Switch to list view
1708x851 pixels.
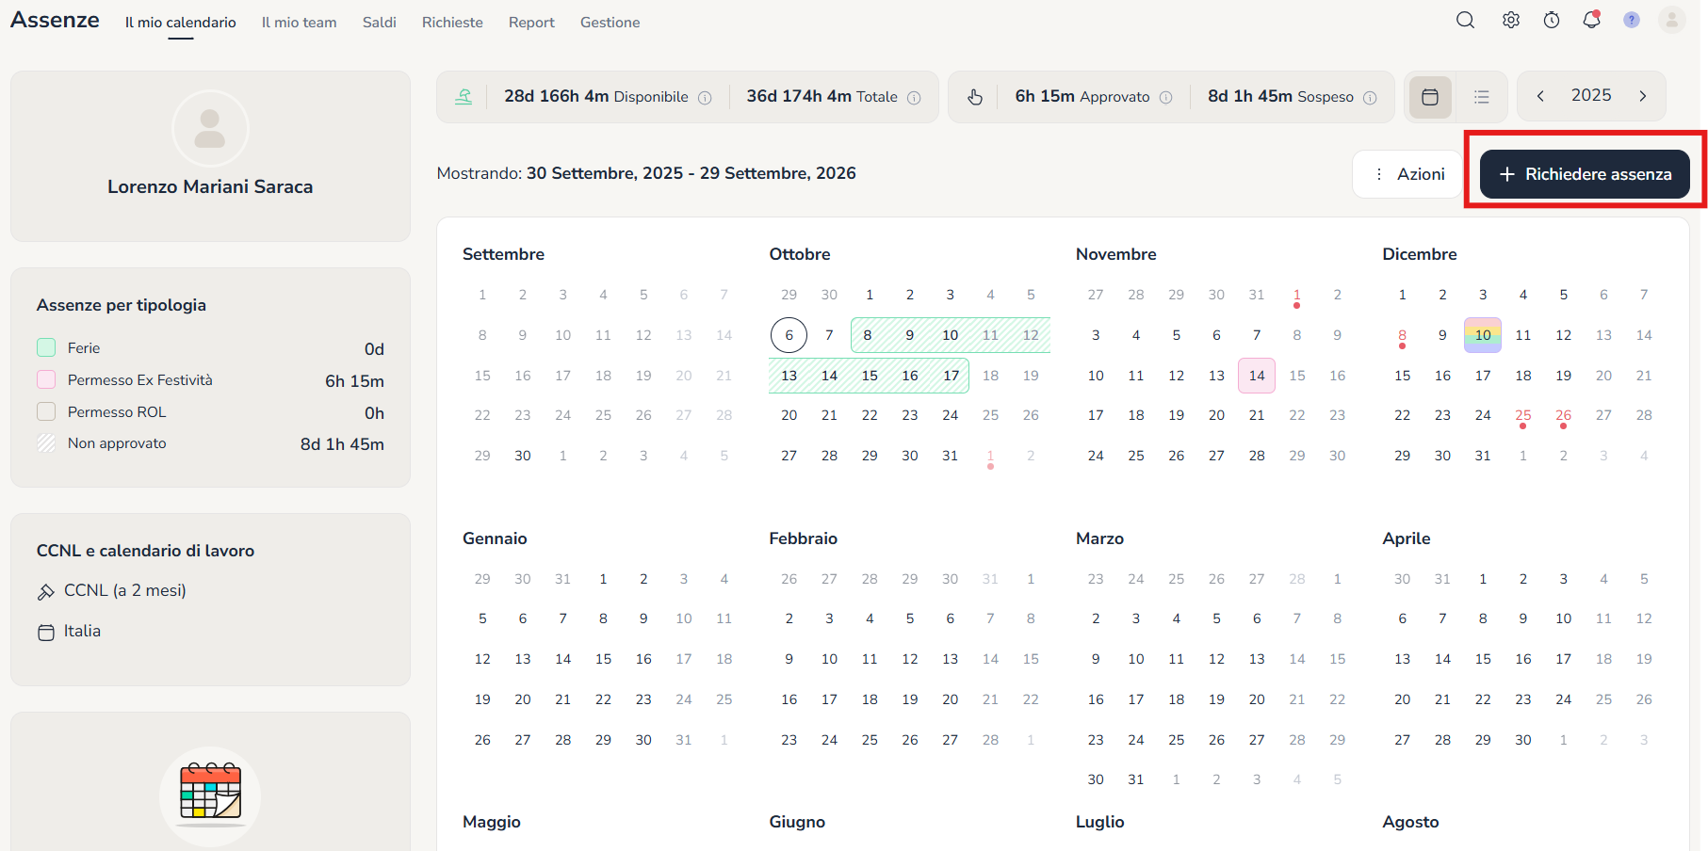click(x=1482, y=97)
